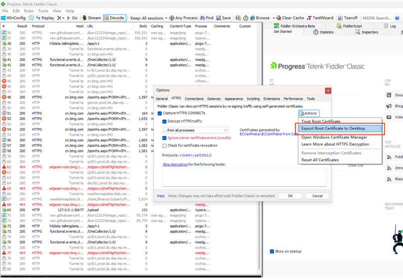Click the Skip decryption link
This screenshot has height=280, width=403.
pyautogui.click(x=175, y=164)
